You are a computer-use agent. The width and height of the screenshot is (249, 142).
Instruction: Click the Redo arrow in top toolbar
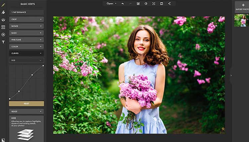pyautogui.click(x=130, y=4)
